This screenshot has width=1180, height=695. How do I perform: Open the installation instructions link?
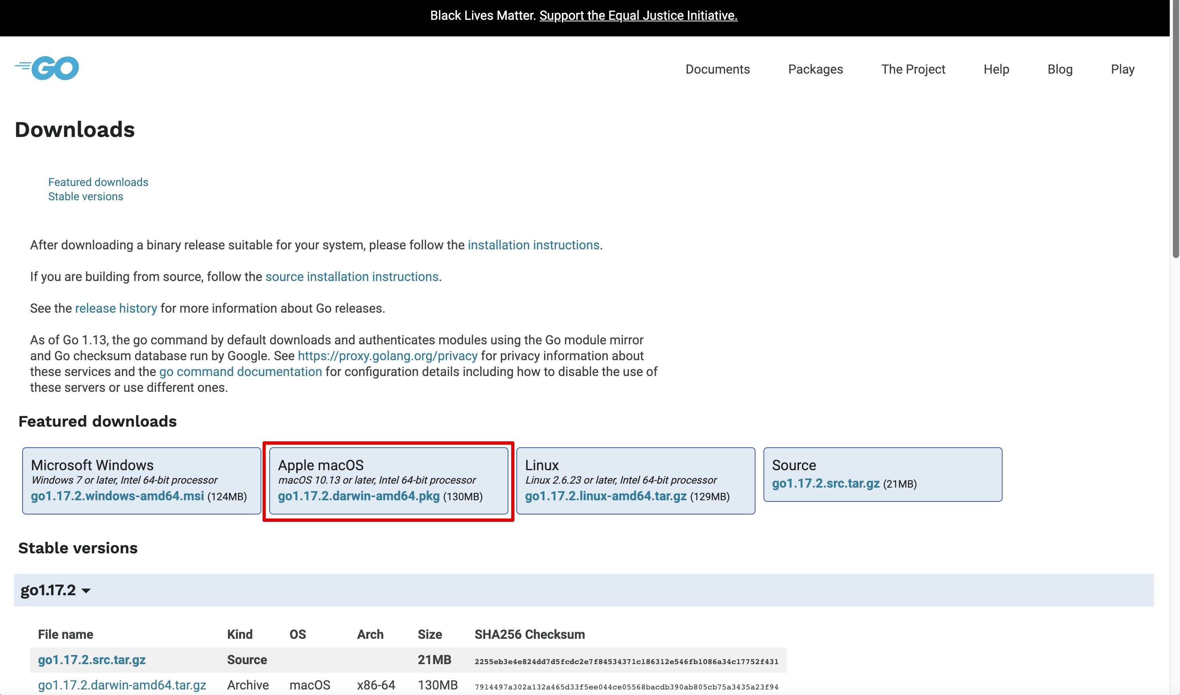pos(533,245)
